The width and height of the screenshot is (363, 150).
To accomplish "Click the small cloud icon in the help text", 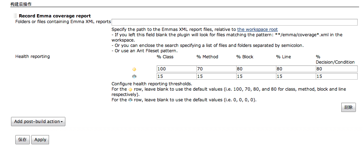I will pos(130,100).
